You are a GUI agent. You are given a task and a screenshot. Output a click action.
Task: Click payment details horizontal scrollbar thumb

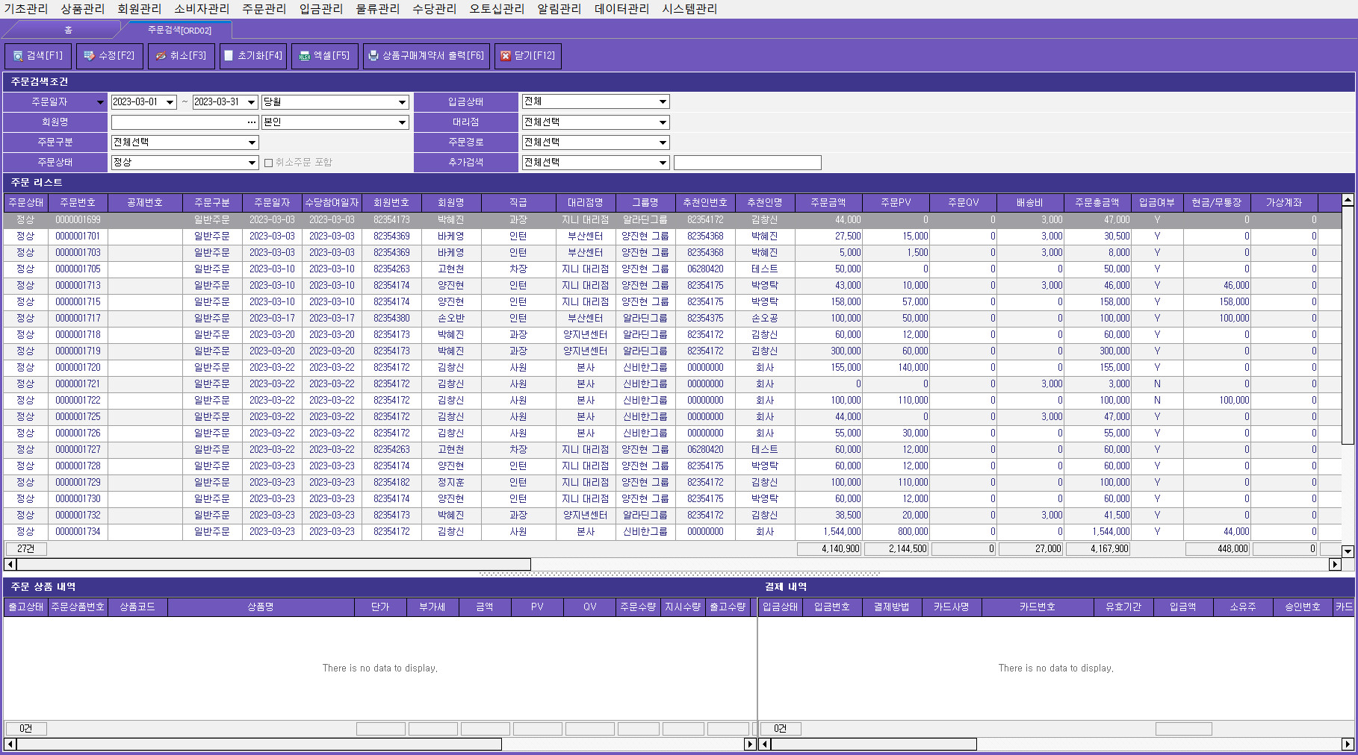click(x=873, y=745)
